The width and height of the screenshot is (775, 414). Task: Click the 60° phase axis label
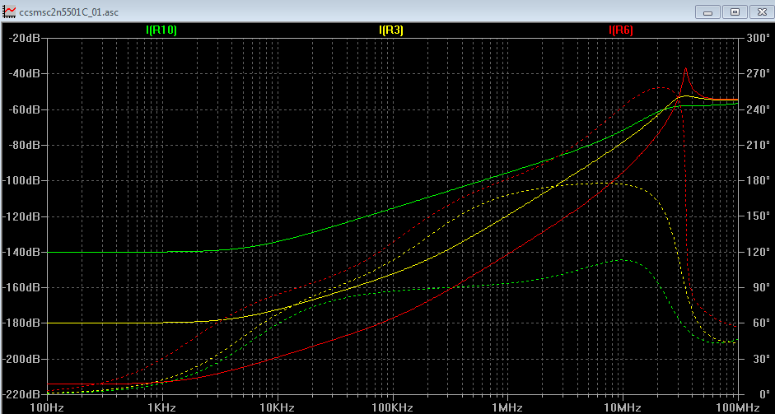pyautogui.click(x=760, y=323)
